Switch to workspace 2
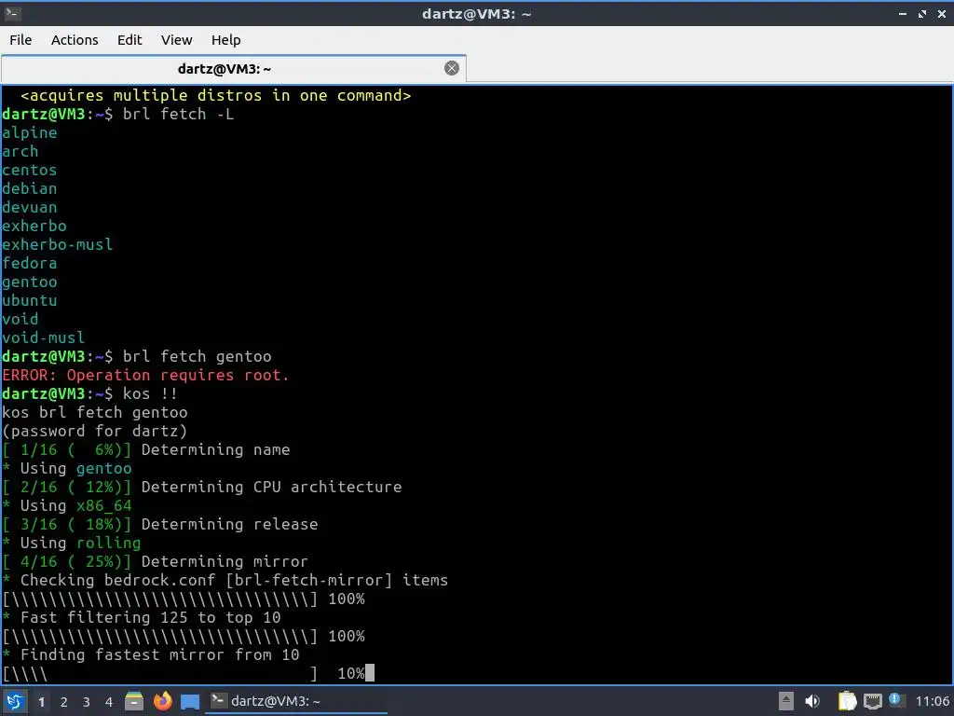This screenshot has height=716, width=954. [x=64, y=702]
